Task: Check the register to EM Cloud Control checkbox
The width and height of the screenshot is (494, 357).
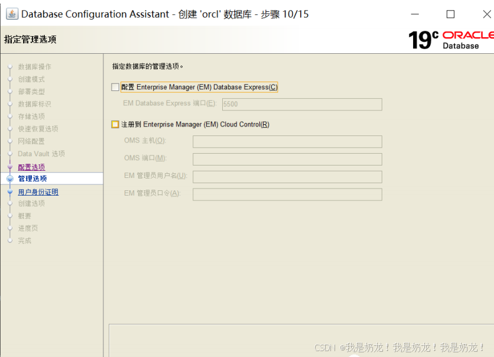Action: [x=115, y=125]
